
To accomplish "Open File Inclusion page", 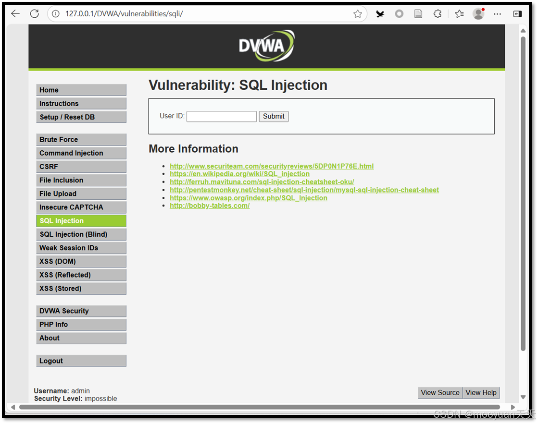I will coord(81,180).
